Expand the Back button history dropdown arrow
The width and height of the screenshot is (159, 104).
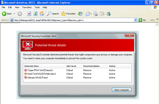(x=14, y=13)
